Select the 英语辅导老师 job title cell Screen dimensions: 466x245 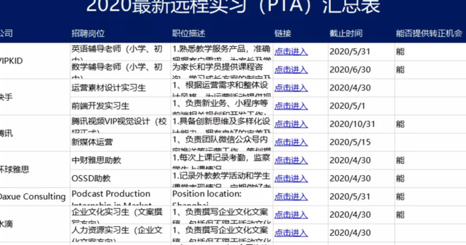pos(120,52)
